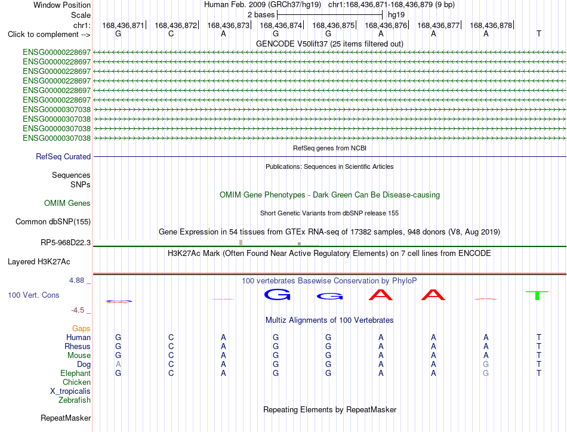Click the T base in the sequence row
The width and height of the screenshot is (567, 432).
tap(538, 33)
